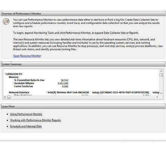Click System Summary horizontal scrollbar thumb
Screen dimensions: 166x153
click(x=9, y=97)
